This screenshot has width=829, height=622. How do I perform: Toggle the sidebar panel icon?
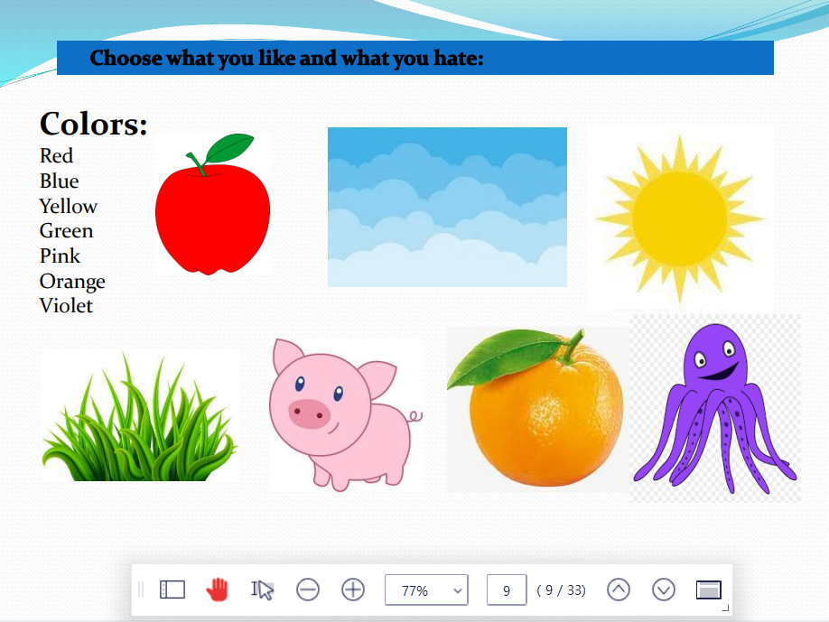tap(172, 590)
